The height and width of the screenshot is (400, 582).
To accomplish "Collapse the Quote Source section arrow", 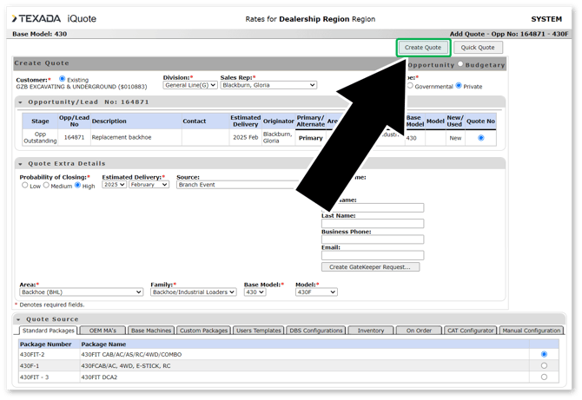I will coord(20,319).
